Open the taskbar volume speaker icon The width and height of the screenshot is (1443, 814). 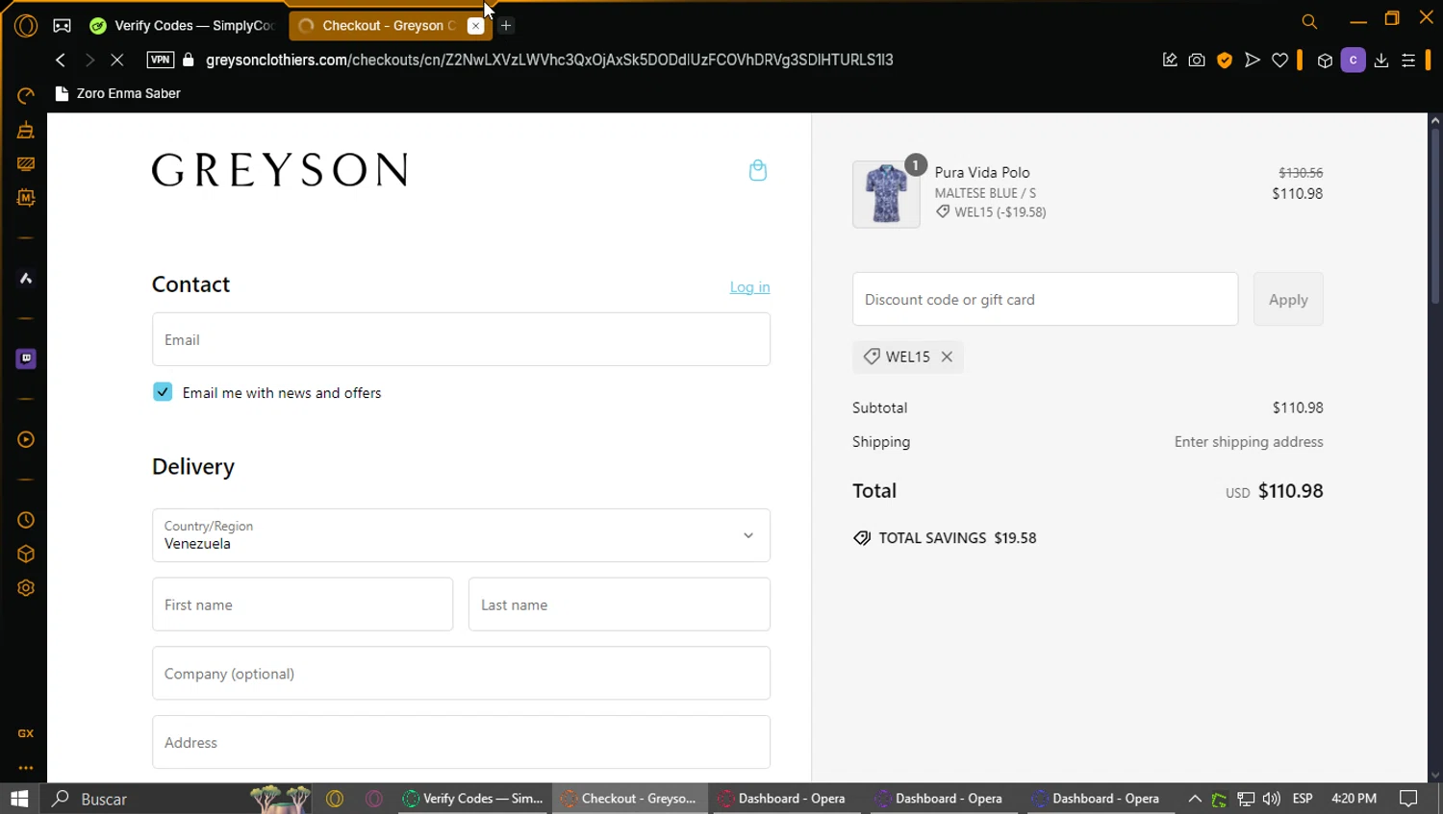[1272, 799]
